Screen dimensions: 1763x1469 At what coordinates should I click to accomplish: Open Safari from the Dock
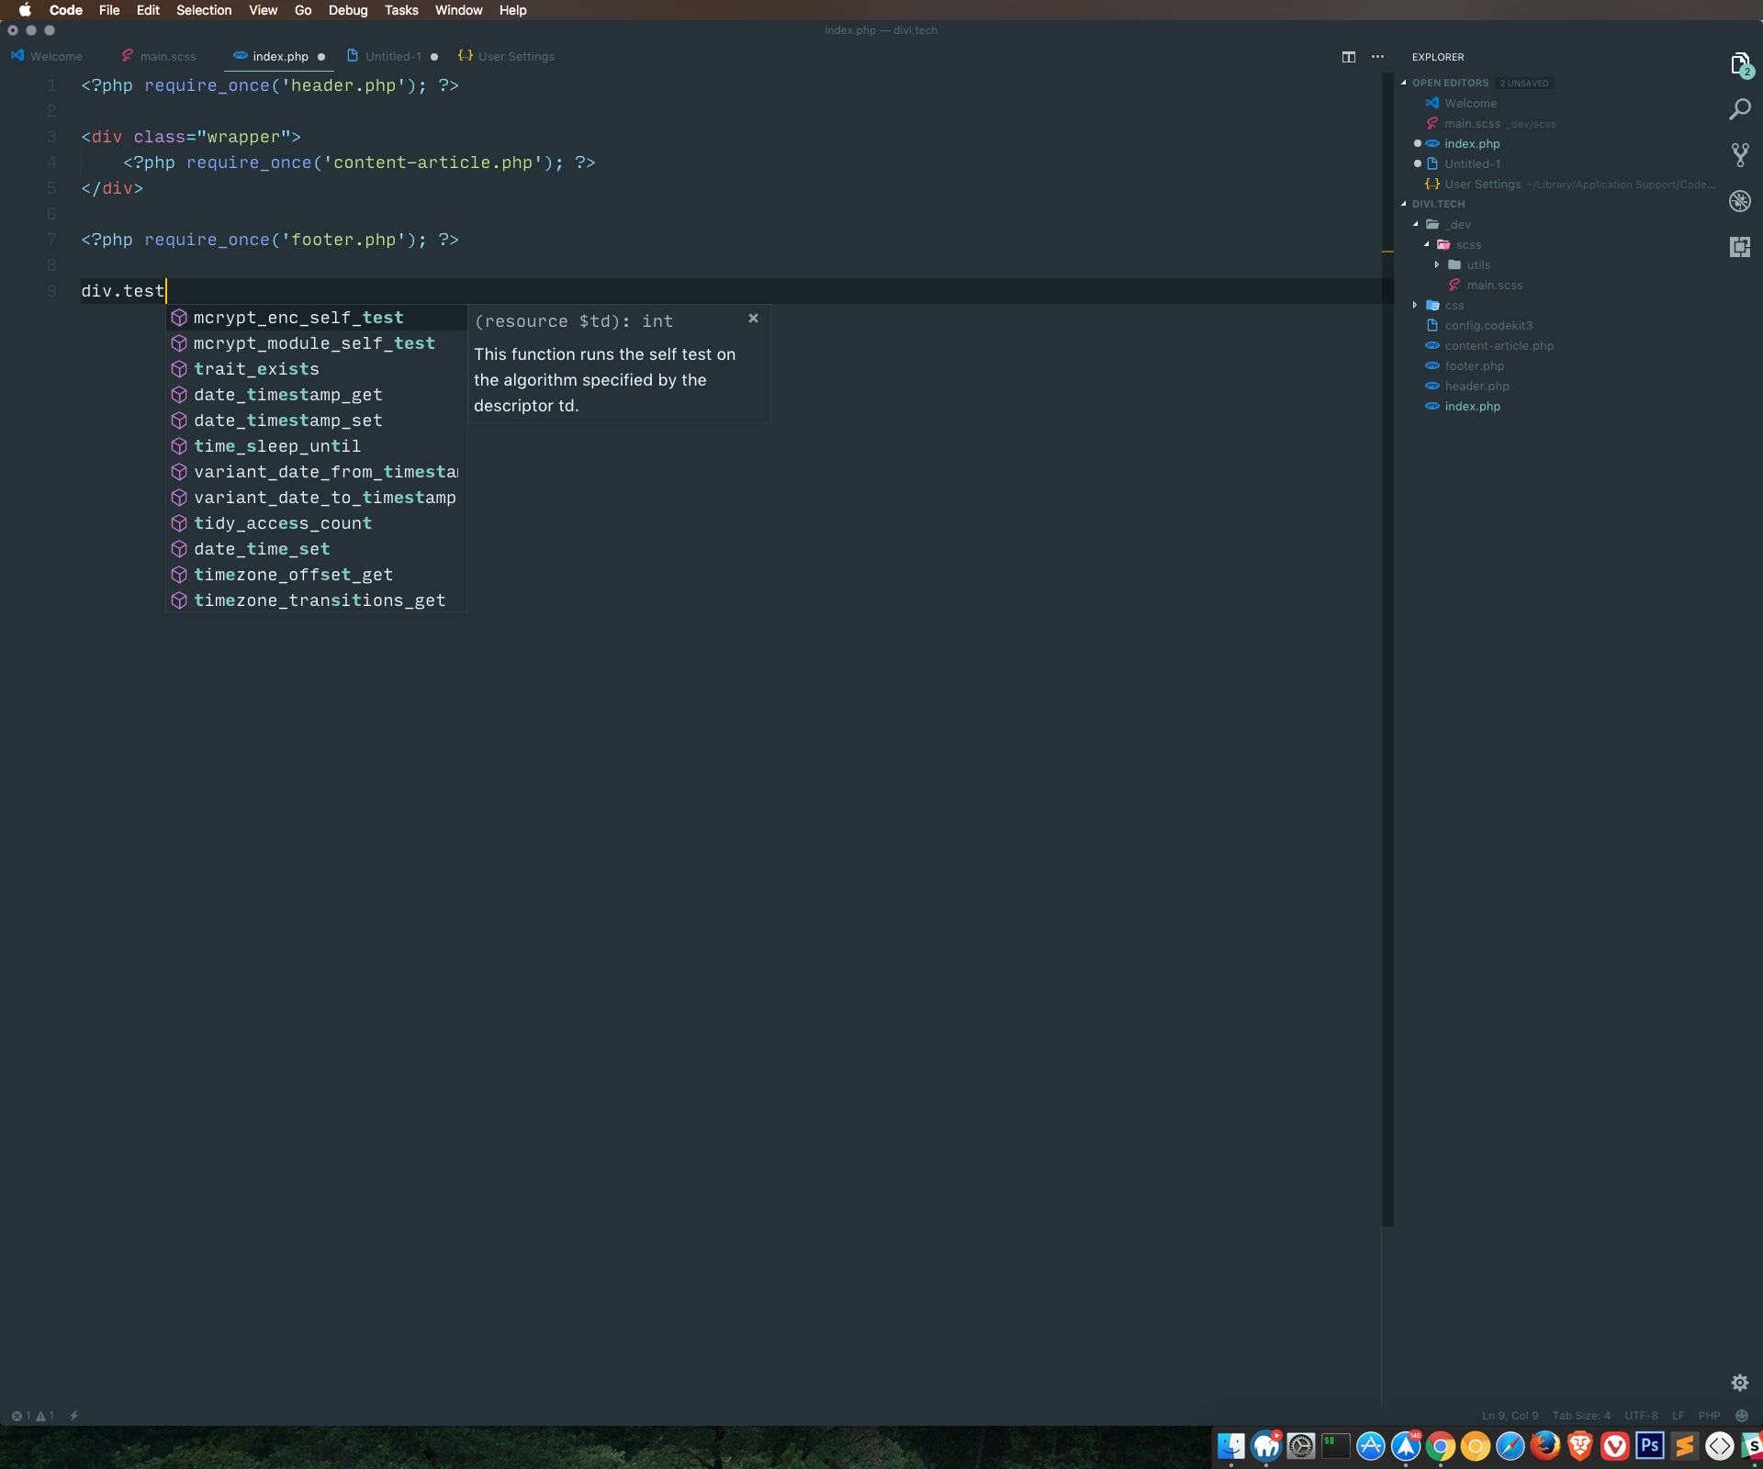1510,1447
